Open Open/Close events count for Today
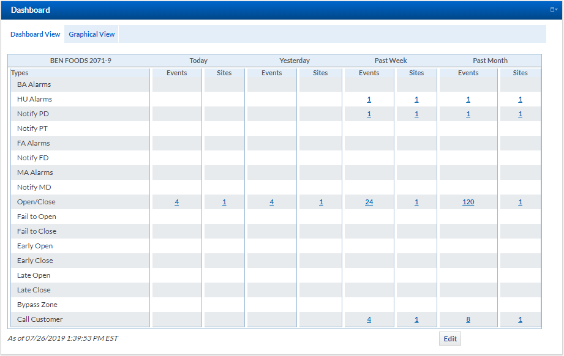Screen dimensions: 564x356 pos(176,202)
